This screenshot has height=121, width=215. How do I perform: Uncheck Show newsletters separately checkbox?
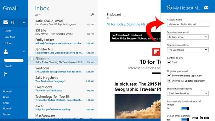point(169,76)
